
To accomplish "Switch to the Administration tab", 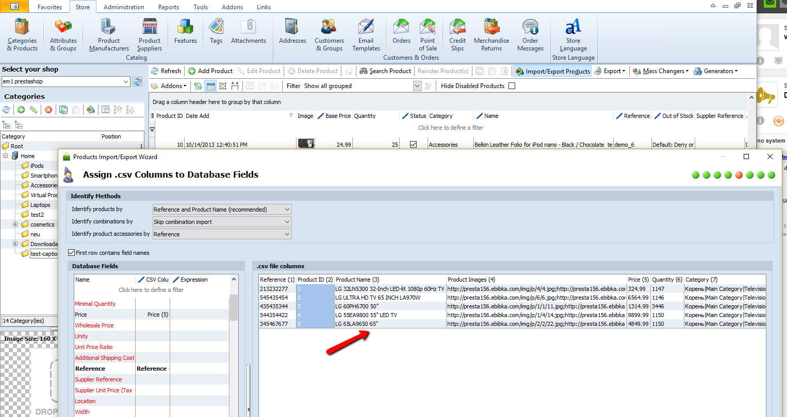I will click(x=124, y=7).
